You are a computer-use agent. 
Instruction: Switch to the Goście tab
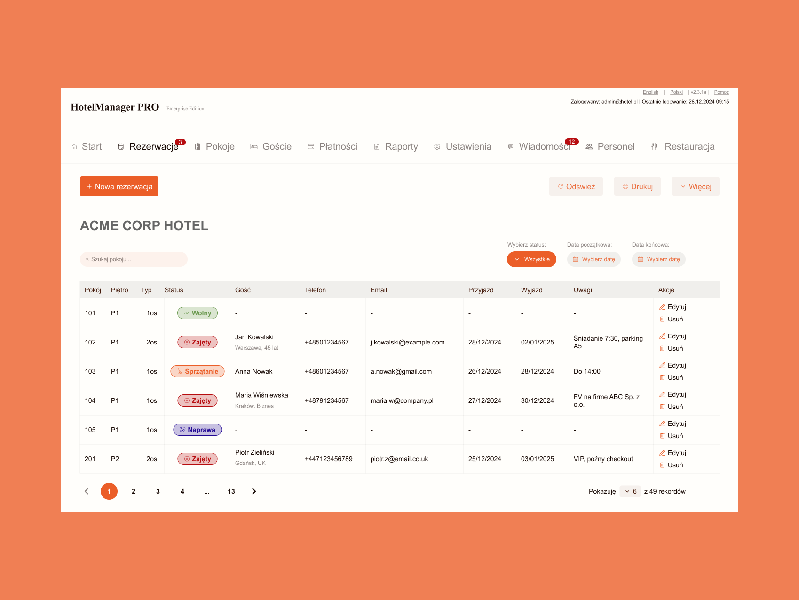pyautogui.click(x=277, y=146)
